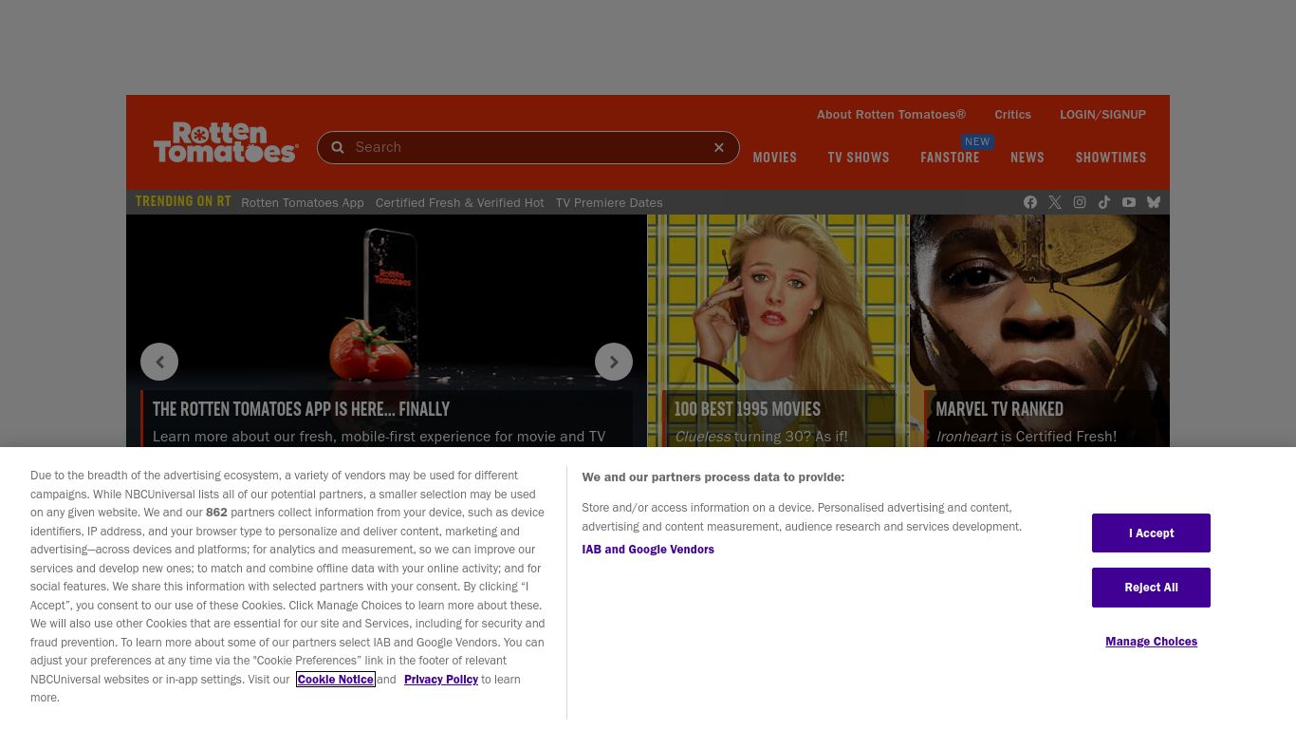Open the TV SHOWS menu

coord(859,158)
